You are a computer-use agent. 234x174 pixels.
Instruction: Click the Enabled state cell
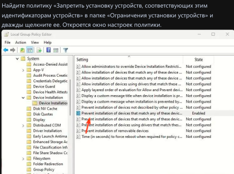[x=199, y=113]
